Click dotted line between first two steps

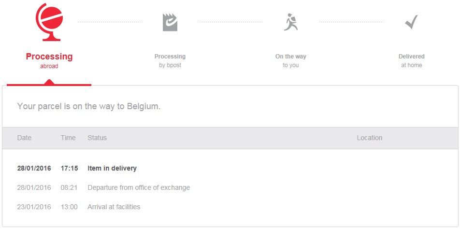coord(110,22)
